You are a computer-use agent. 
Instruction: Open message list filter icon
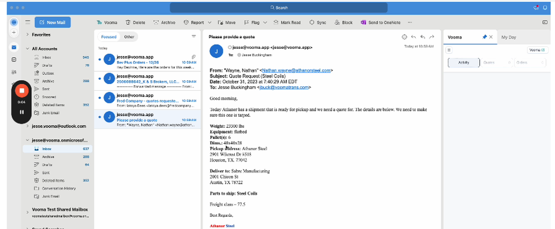pyautogui.click(x=194, y=37)
